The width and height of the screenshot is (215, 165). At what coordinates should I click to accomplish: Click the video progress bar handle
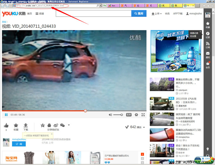85,111
